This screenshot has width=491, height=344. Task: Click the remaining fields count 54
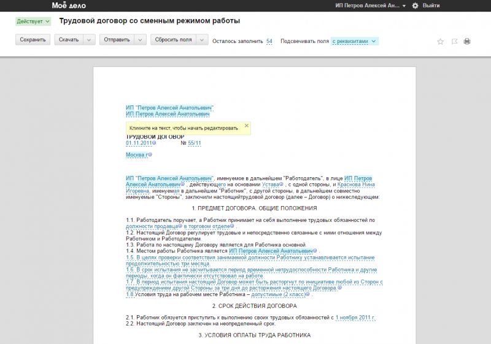(x=269, y=41)
